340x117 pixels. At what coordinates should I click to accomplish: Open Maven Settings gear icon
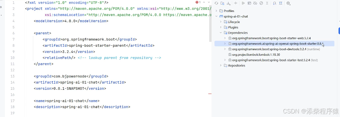288,3
